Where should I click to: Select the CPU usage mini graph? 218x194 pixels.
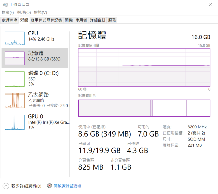point(14,38)
